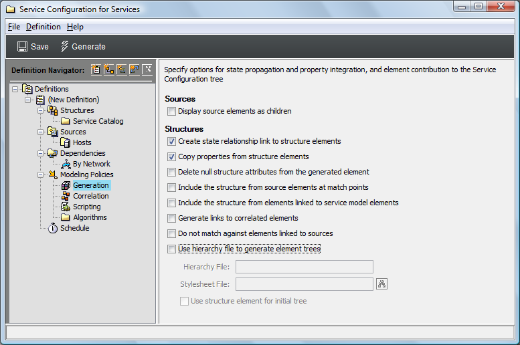Click the Schedule stopwatch icon
Viewport: 520px width, 345px height.
pos(53,228)
